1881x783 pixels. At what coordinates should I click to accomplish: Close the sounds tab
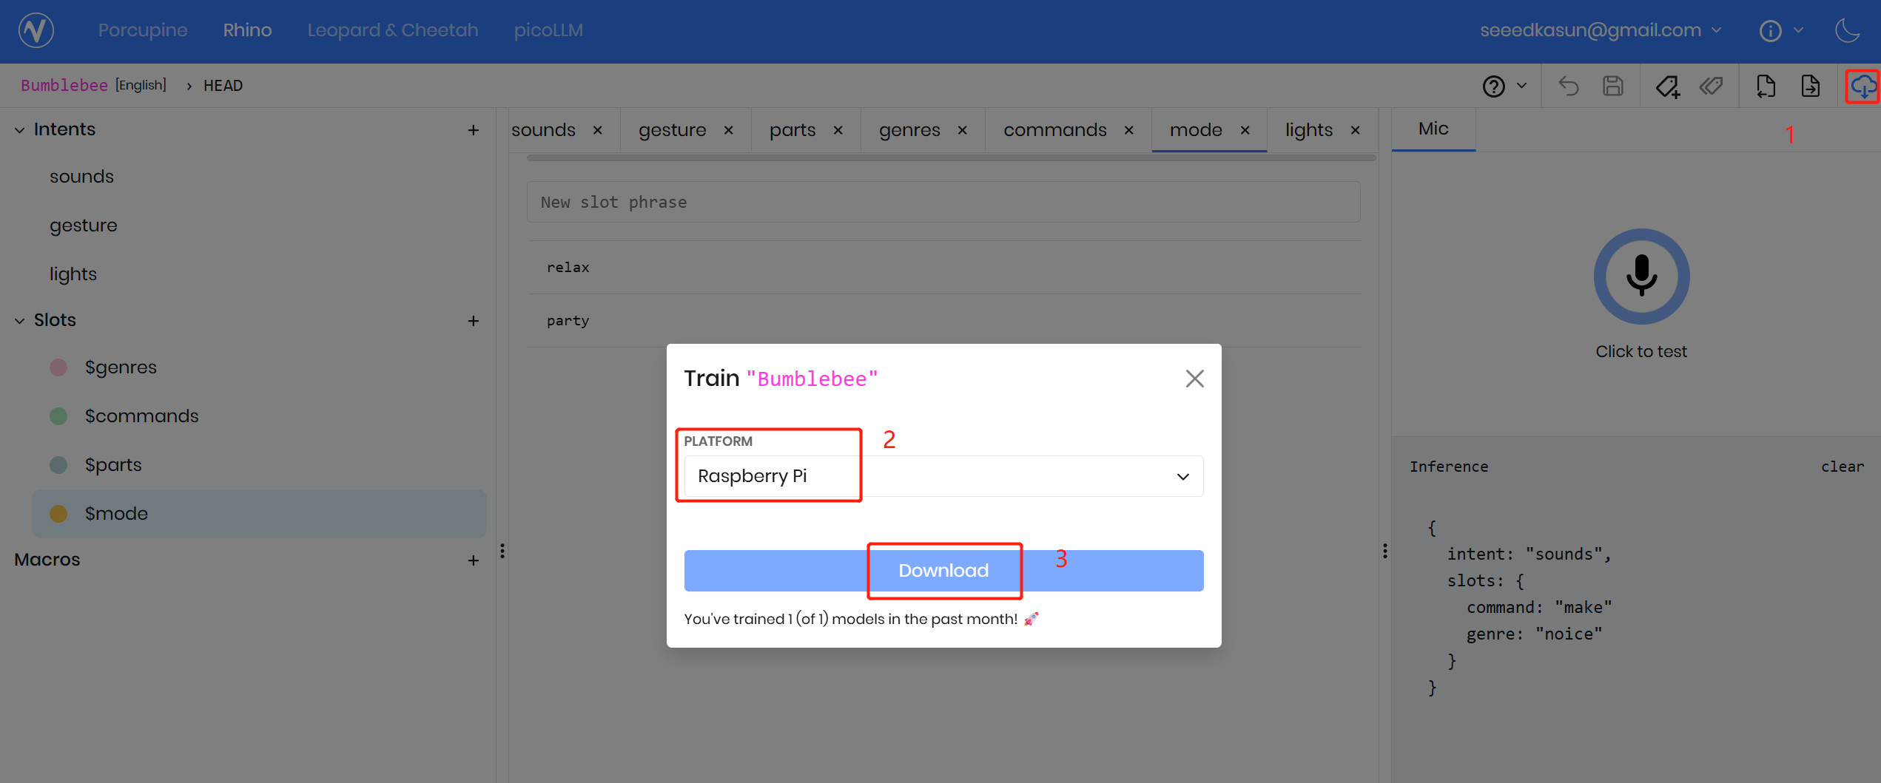(597, 130)
